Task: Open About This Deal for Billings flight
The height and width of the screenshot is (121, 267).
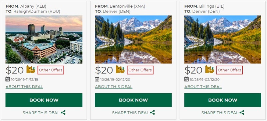Action: pos(203,87)
